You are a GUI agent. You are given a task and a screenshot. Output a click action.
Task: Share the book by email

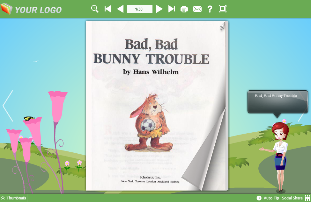click(197, 9)
